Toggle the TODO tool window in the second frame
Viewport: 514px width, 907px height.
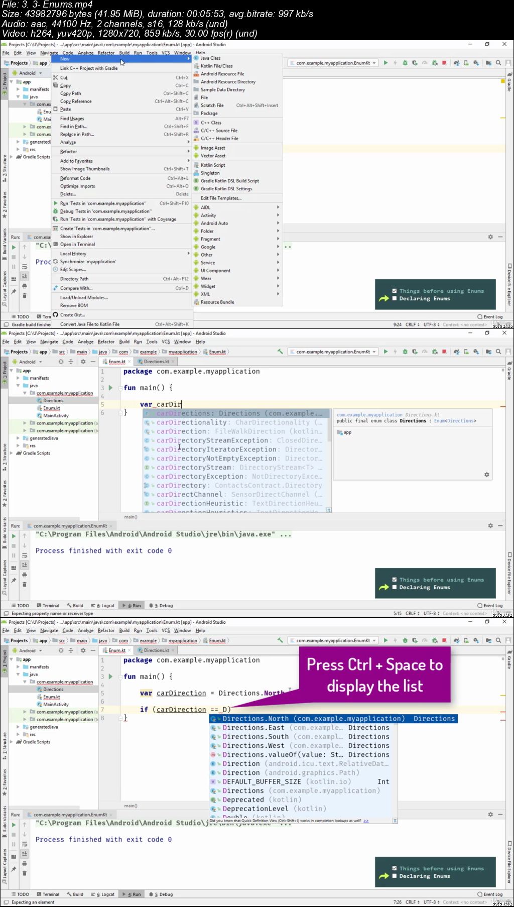pyautogui.click(x=20, y=606)
